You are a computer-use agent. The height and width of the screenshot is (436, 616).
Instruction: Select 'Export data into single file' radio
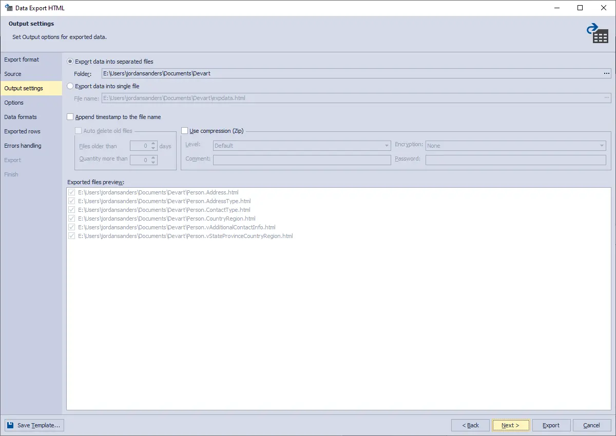coord(70,86)
